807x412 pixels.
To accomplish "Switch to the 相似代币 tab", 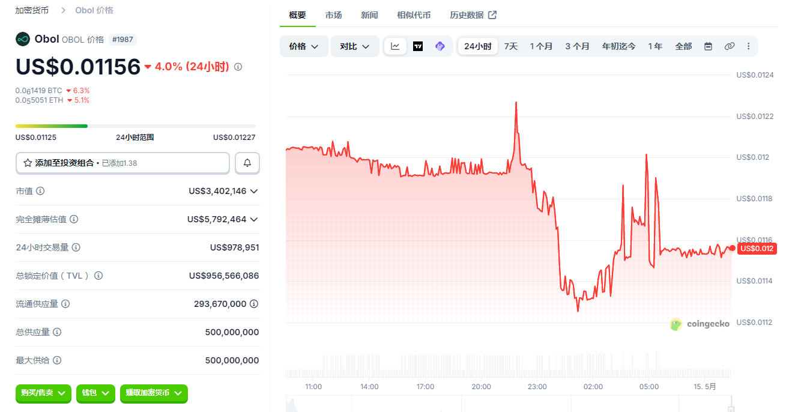I will click(414, 15).
